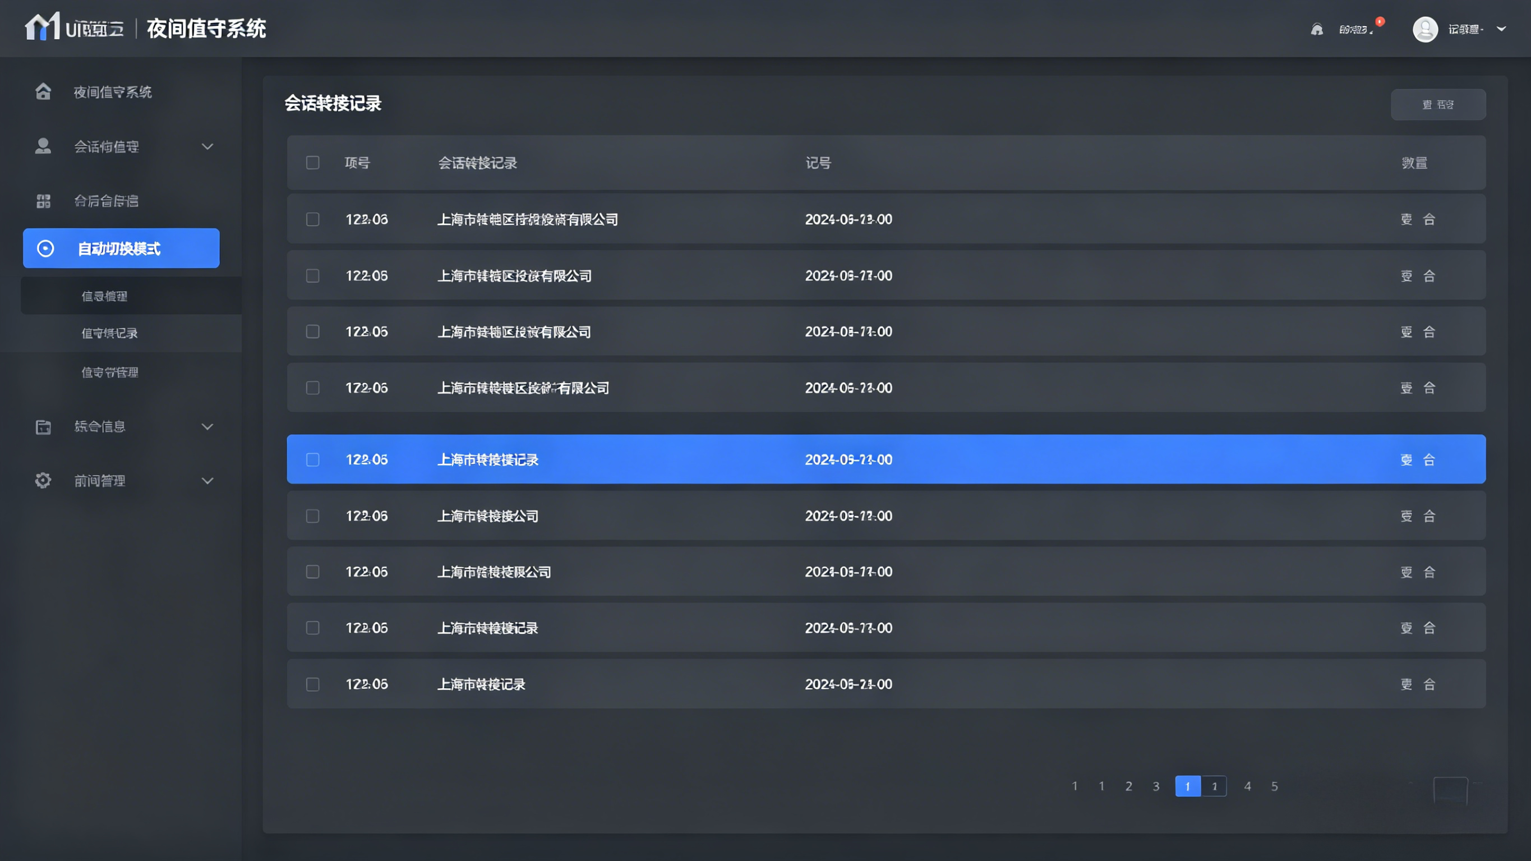Open notifications bell in top bar
The image size is (1531, 861).
point(1316,29)
